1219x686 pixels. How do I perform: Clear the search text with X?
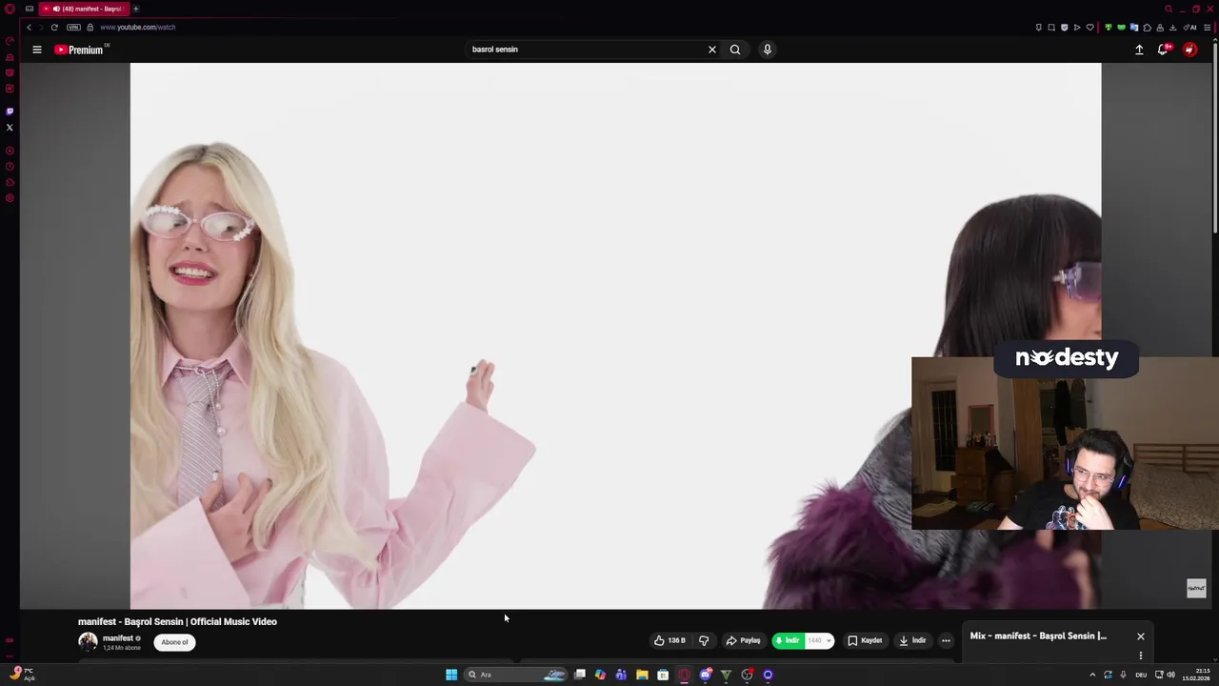711,50
